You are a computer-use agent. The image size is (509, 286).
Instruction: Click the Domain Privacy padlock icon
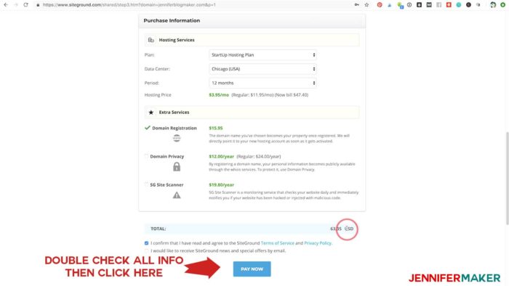[177, 167]
